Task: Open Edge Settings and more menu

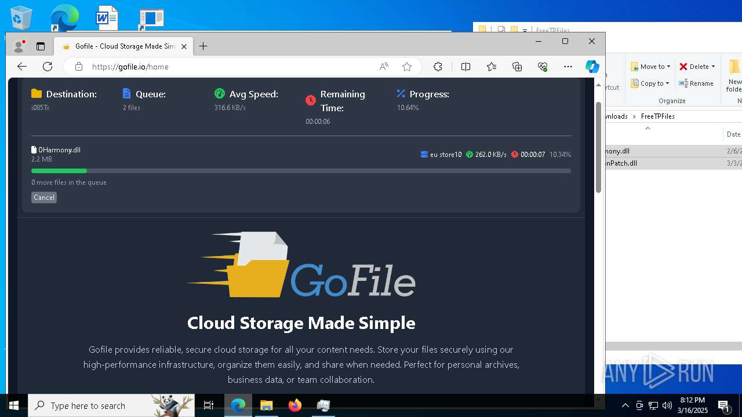Action: pos(568,67)
